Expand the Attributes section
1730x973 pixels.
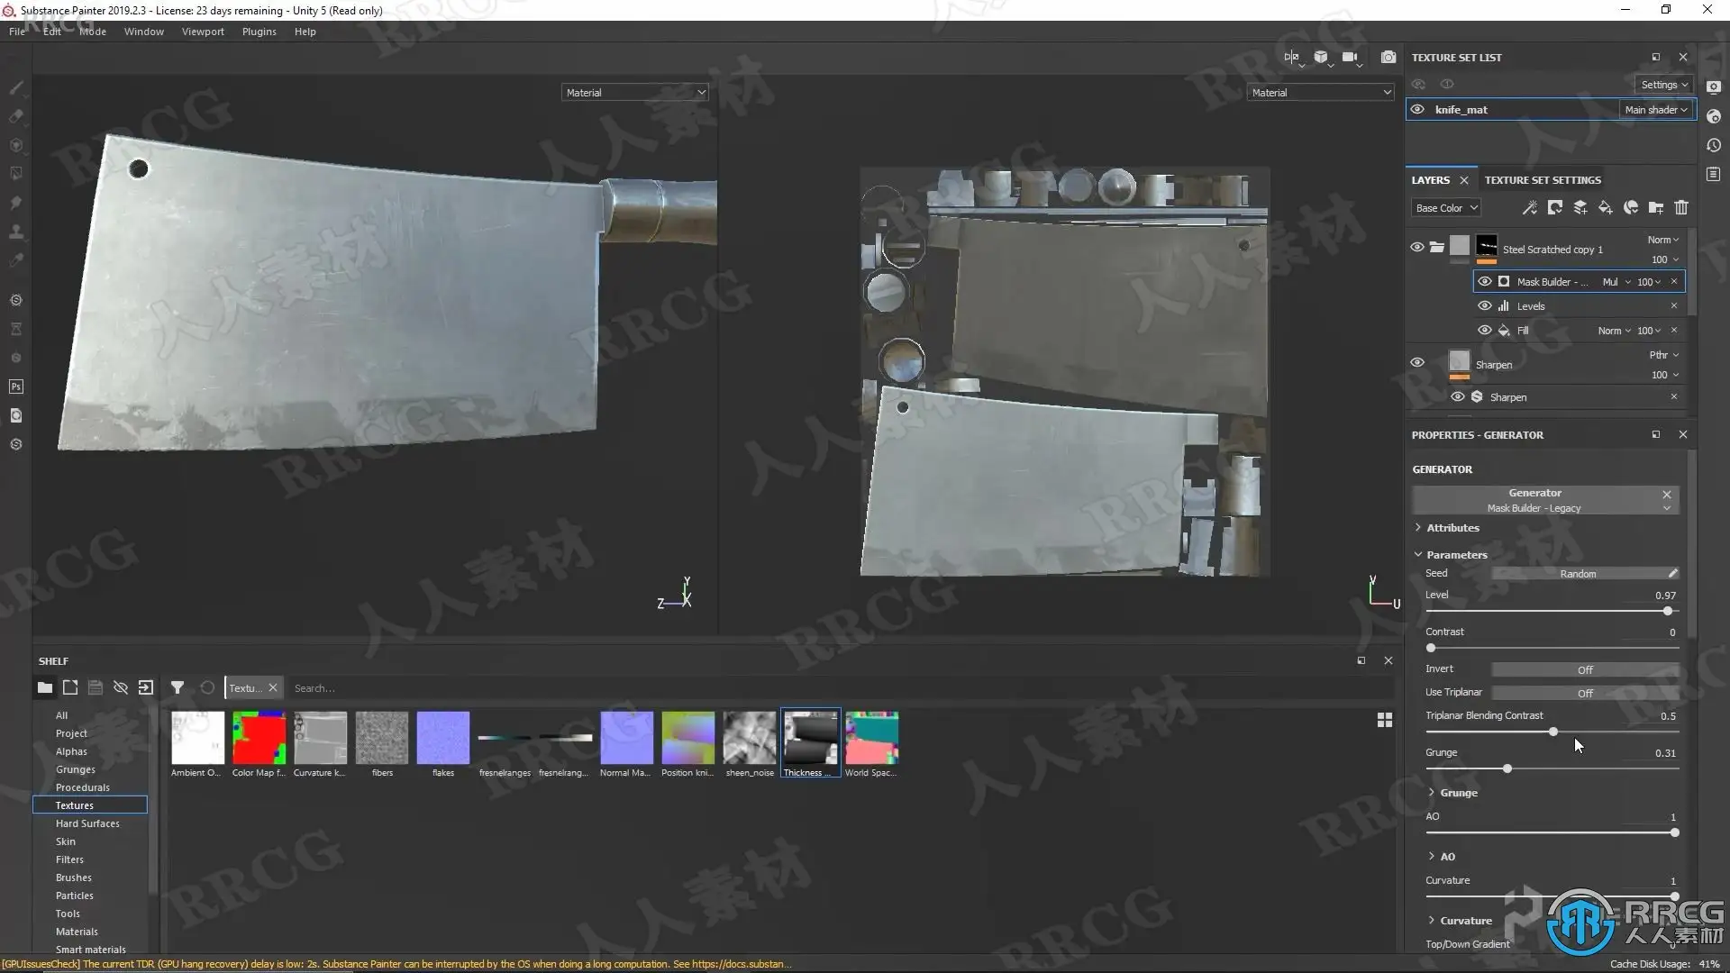[x=1452, y=528]
